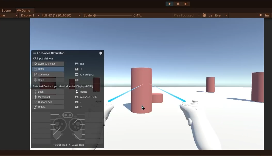Image resolution: width=272 pixels, height=156 pixels.
Task: Click the XR Input Methods heading
Action: (43, 58)
